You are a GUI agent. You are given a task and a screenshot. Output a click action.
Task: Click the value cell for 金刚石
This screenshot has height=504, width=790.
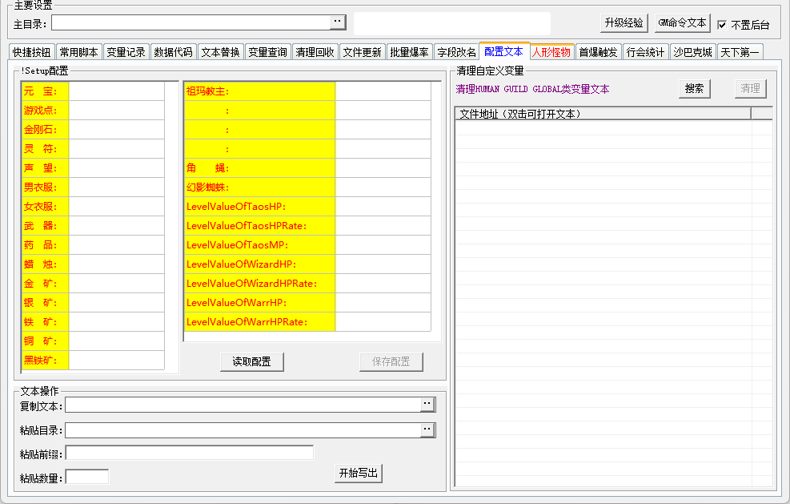point(116,130)
